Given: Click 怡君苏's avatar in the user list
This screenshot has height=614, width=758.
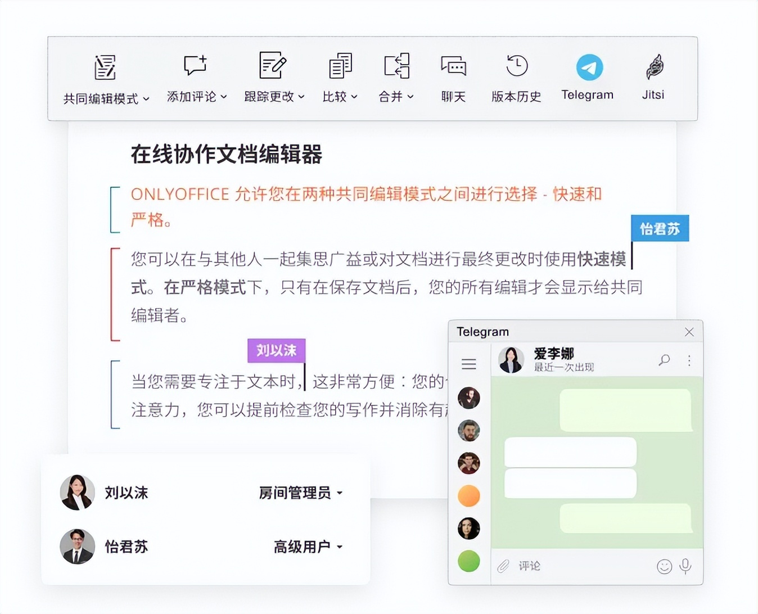Looking at the screenshot, I should point(78,547).
